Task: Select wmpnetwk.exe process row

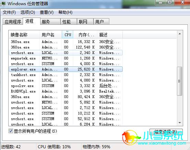Action: 66,58
